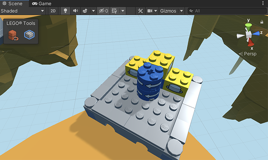Click the scene camera settings icon
Viewport: 268px width, 160px height.
[x=149, y=11]
